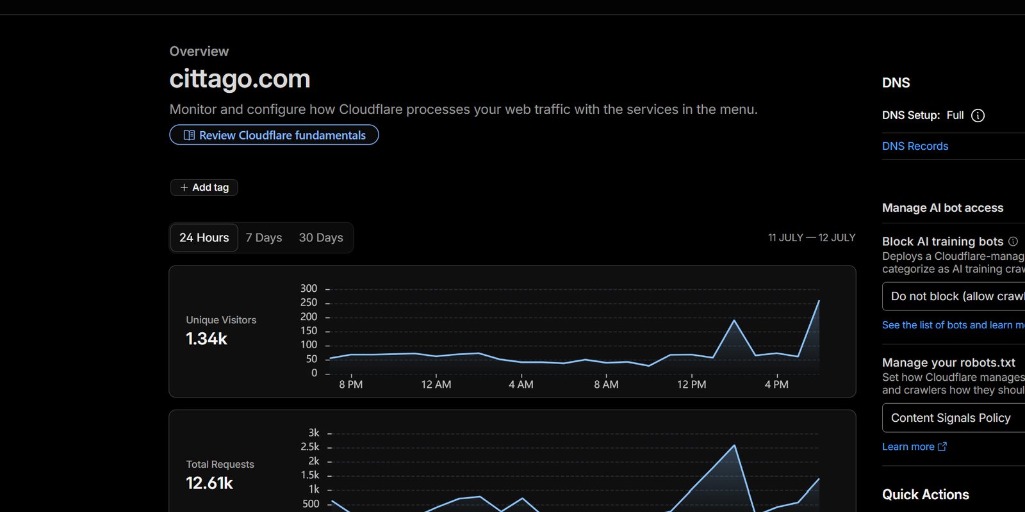Select the 24 Hours tab
1025x512 pixels.
(x=204, y=237)
